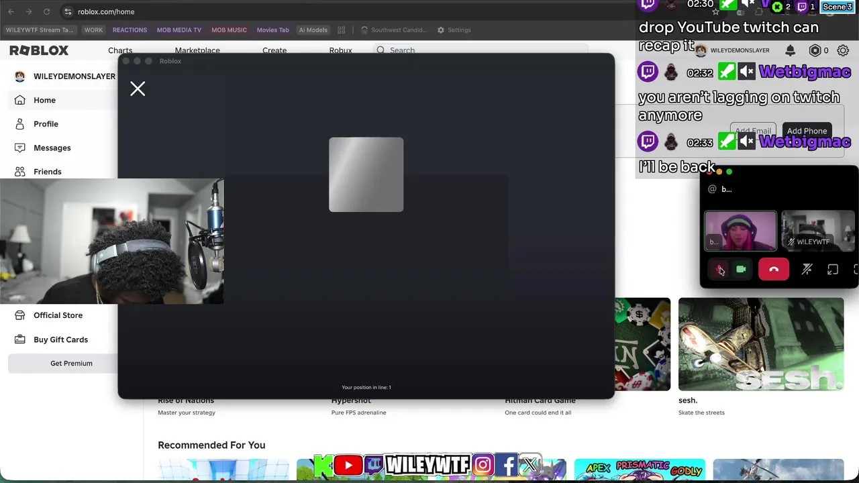The height and width of the screenshot is (483, 859).
Task: Open the MOB MEDIA TV bookmark folder
Action: 179,30
